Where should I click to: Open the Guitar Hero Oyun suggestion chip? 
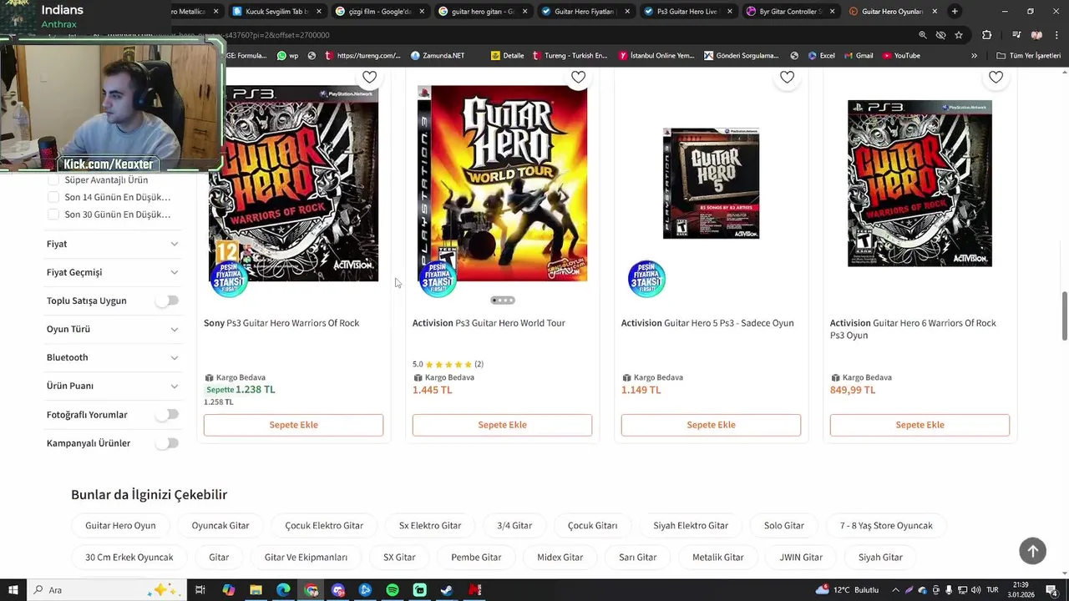(x=120, y=526)
